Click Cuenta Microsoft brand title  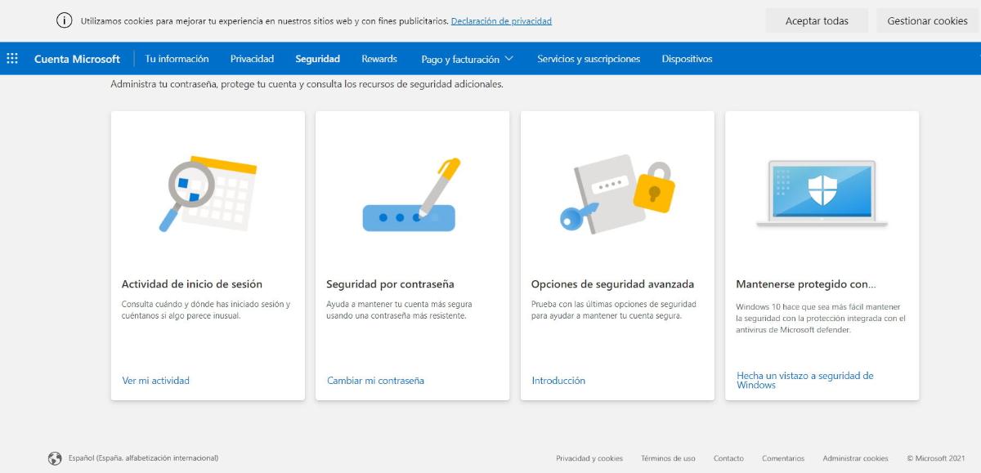point(77,59)
